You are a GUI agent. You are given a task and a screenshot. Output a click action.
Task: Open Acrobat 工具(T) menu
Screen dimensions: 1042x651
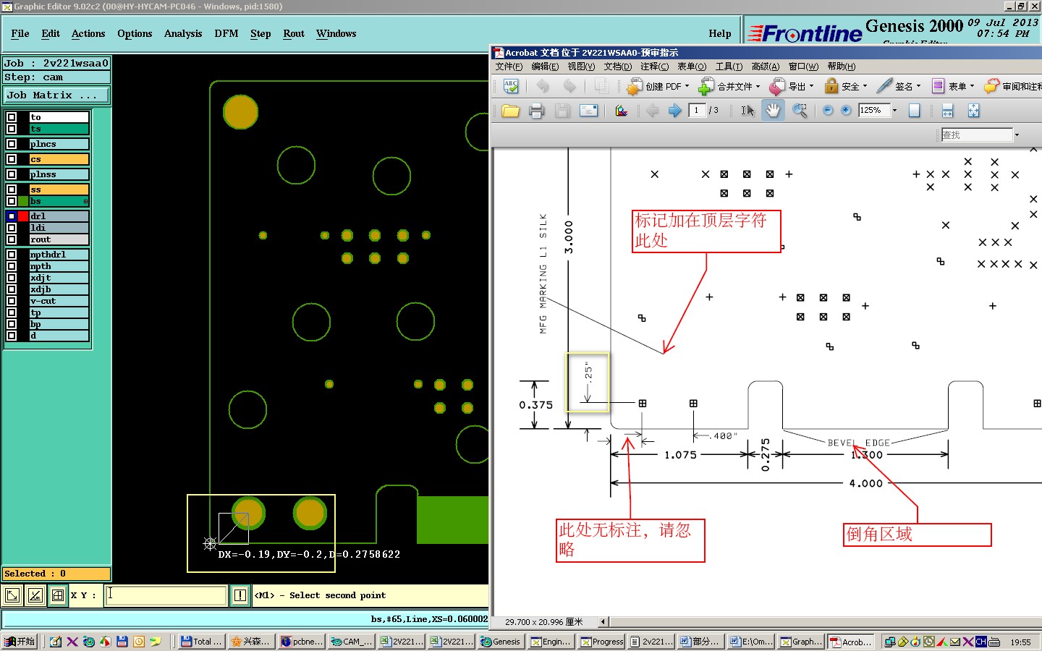tap(729, 67)
